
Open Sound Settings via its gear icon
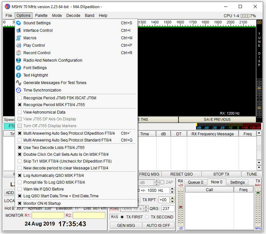click(19, 23)
